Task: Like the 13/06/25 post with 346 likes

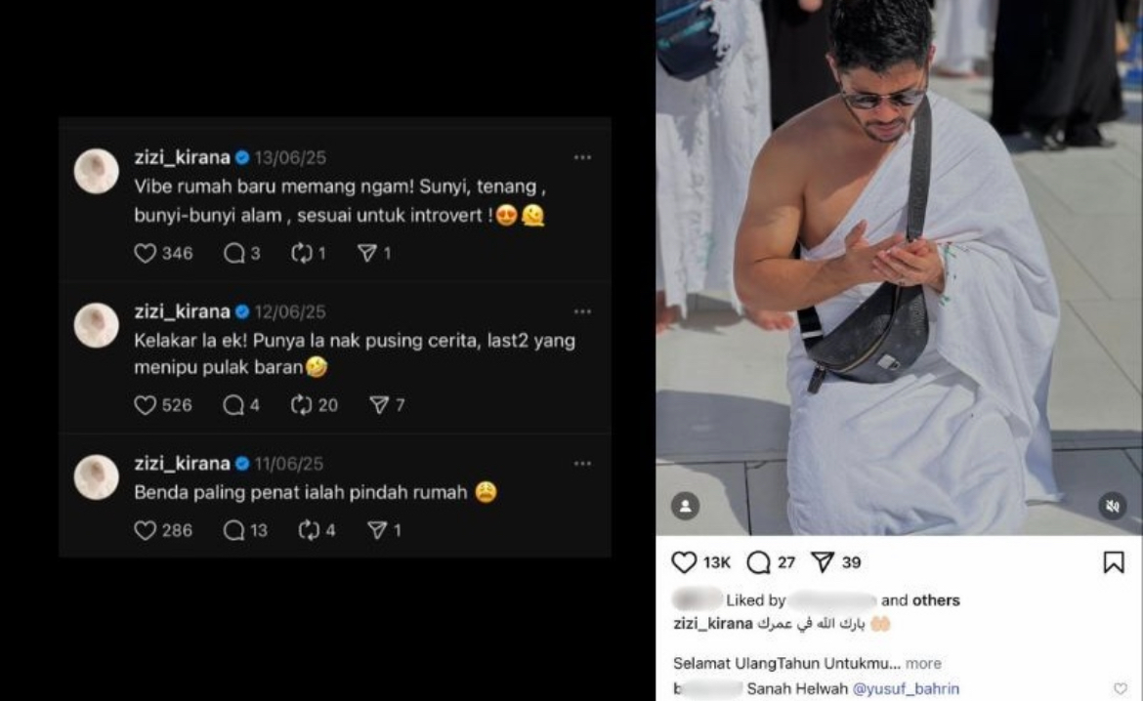Action: coord(145,253)
